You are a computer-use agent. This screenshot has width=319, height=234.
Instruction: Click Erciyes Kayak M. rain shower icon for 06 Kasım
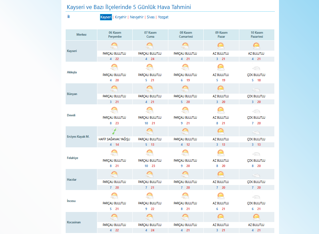[x=115, y=131]
